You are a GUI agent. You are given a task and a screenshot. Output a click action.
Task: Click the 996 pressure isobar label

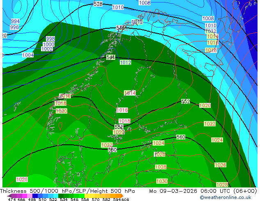point(14,27)
